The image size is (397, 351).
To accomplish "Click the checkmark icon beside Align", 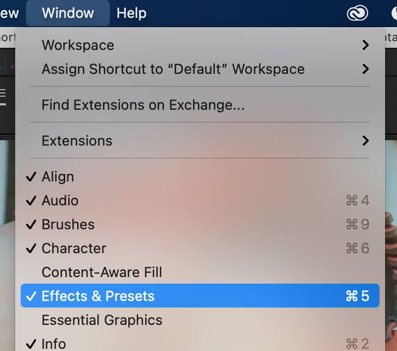I will click(31, 177).
